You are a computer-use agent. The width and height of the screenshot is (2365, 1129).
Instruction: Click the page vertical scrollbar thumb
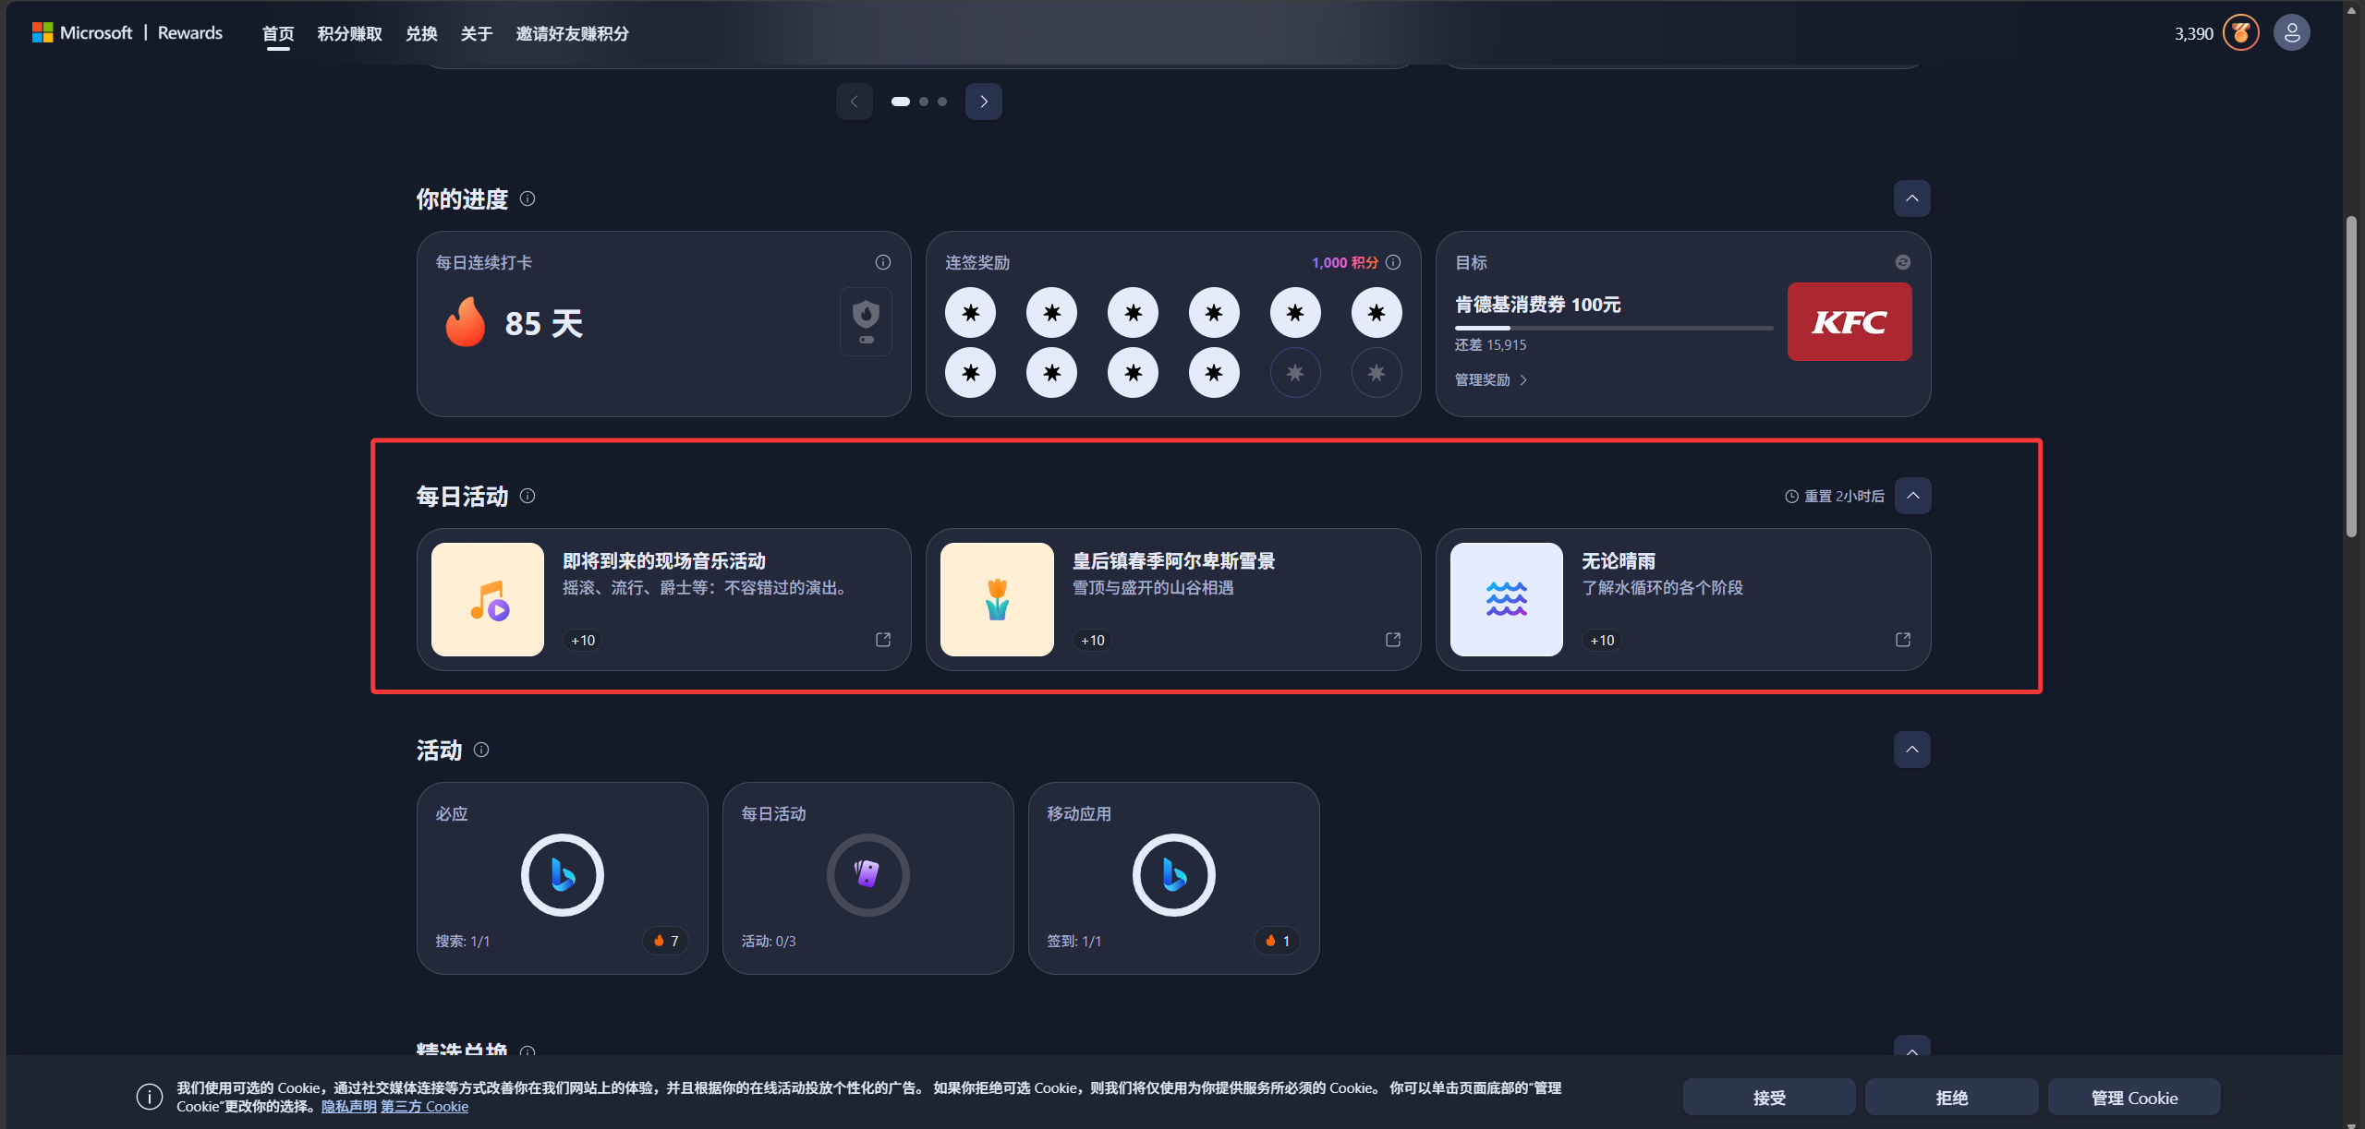(x=2351, y=377)
